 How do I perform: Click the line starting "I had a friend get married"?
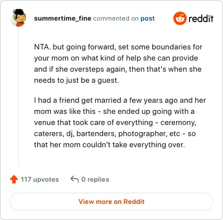(120, 100)
